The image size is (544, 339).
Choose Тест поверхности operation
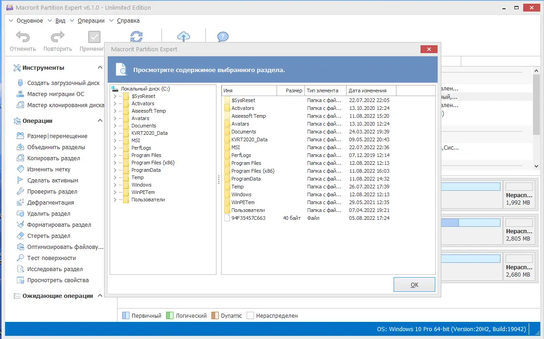click(46, 258)
